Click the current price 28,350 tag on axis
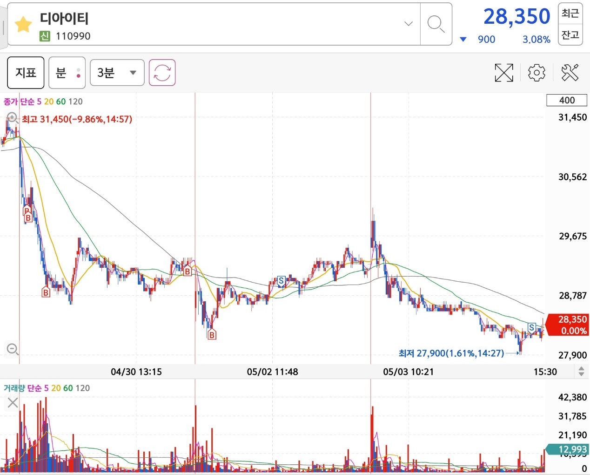This screenshot has width=590, height=475. 567,325
